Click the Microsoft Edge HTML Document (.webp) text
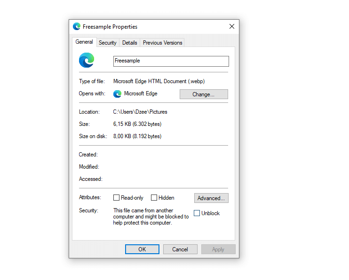 tap(159, 81)
